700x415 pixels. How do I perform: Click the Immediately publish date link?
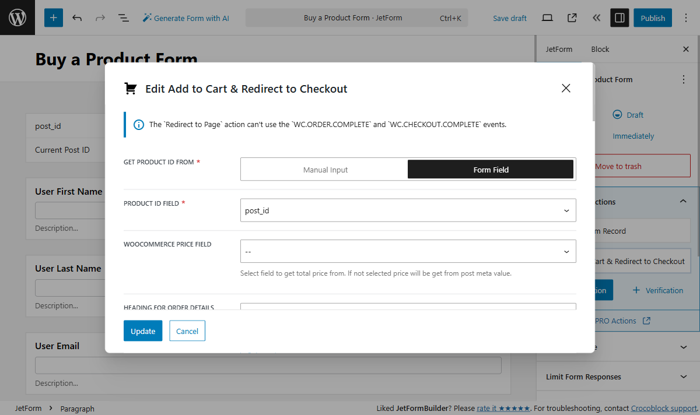click(633, 136)
